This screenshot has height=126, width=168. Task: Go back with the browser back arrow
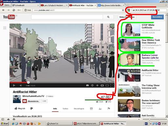coord(3,10)
